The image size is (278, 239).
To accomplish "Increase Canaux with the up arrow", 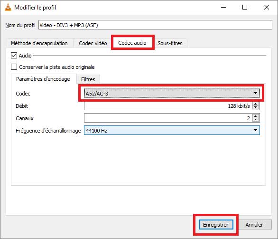I will (256, 116).
